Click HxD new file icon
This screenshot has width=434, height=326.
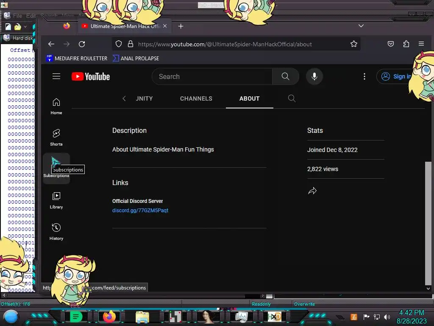pos(8,27)
